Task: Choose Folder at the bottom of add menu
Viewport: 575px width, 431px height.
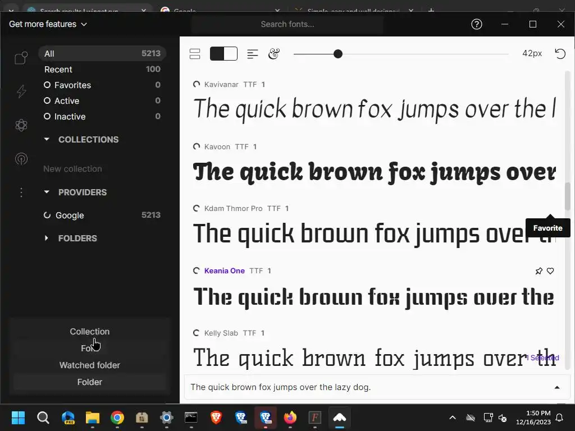Action: [x=90, y=382]
